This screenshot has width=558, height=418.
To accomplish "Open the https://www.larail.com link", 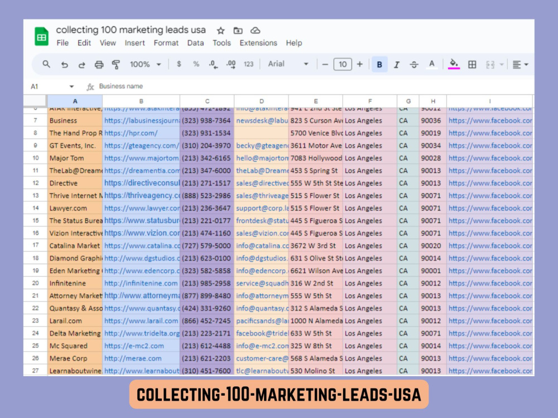I will [141, 320].
